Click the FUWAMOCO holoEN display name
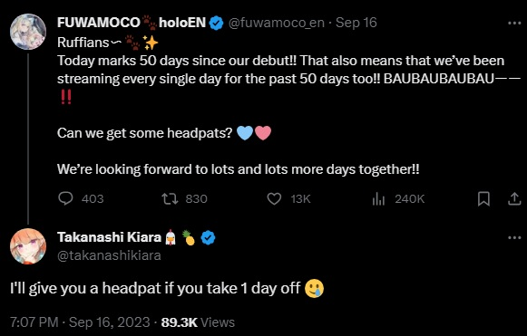The height and width of the screenshot is (336, 527). tap(132, 23)
